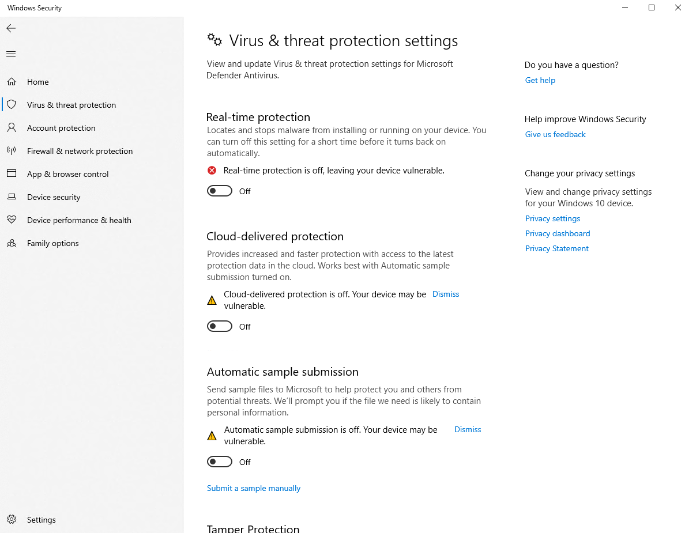This screenshot has width=685, height=533.
Task: Open the Privacy dashboard link
Action: pyautogui.click(x=558, y=234)
